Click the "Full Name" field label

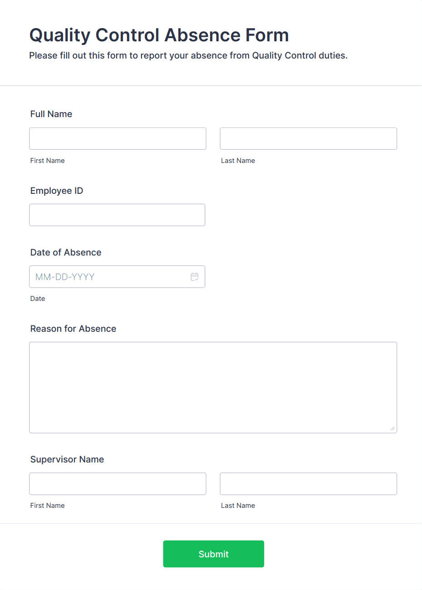[x=51, y=114]
